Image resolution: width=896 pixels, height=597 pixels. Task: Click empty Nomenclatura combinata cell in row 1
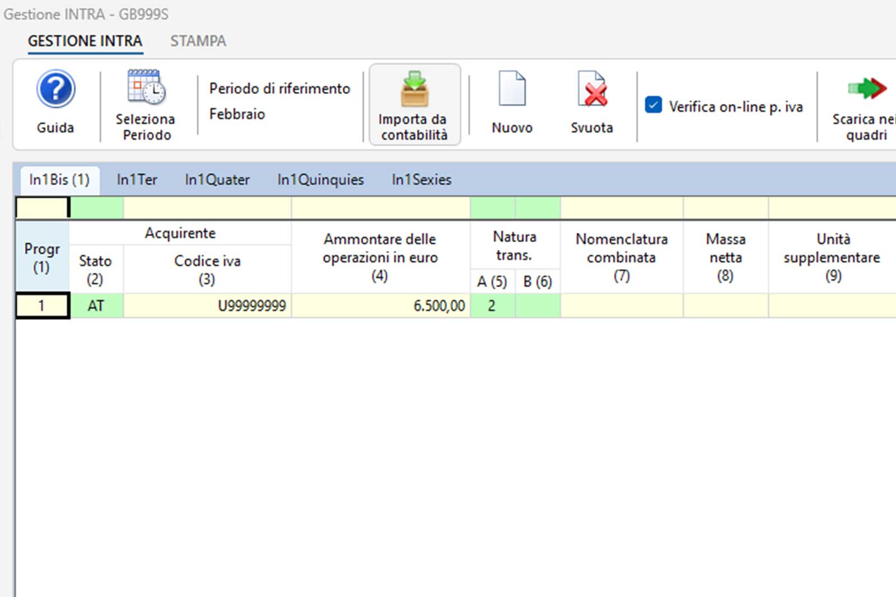[622, 306]
